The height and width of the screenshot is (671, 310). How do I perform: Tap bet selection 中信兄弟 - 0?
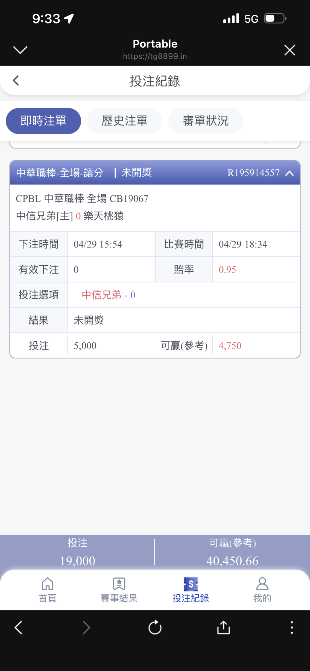[x=108, y=295]
